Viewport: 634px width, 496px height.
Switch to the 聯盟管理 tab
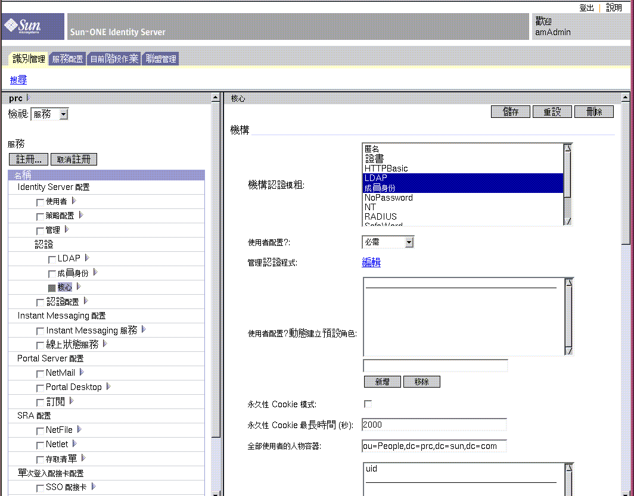click(x=161, y=59)
